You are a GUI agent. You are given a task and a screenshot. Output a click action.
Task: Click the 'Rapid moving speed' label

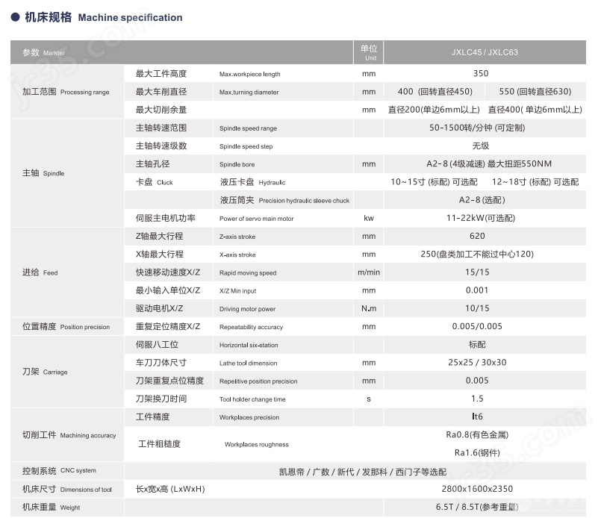pos(248,272)
